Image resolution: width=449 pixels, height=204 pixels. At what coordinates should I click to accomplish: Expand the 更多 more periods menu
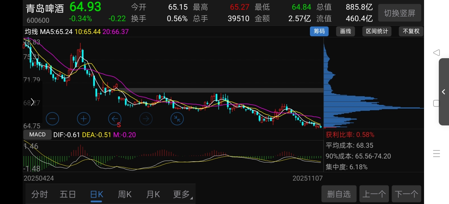point(183,194)
